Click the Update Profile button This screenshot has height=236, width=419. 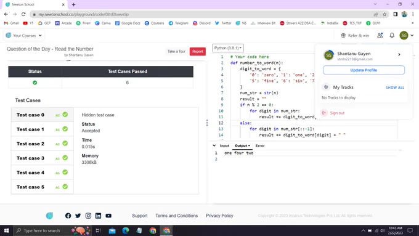(364, 70)
